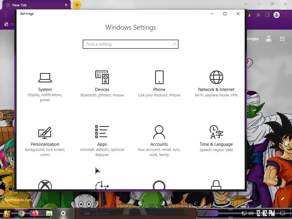
Task: Click the Images link on the New Tab page
Action: pos(253,39)
